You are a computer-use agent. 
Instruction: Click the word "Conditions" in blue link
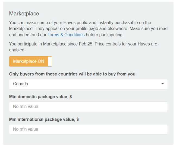coord(74,35)
